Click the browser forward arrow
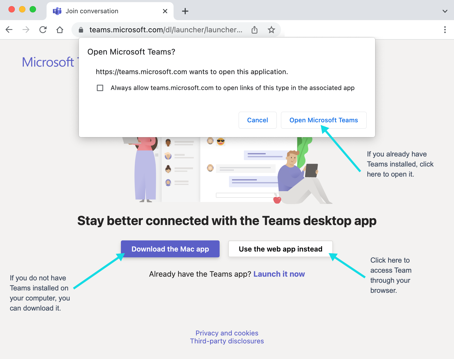 coord(26,30)
